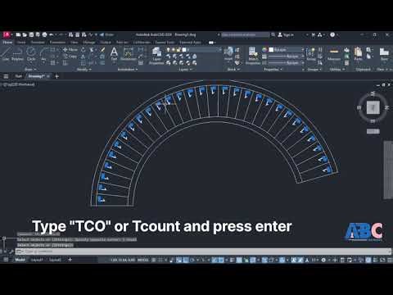Switch to the Layout2 tab
The image size is (393, 295).
coord(55,260)
